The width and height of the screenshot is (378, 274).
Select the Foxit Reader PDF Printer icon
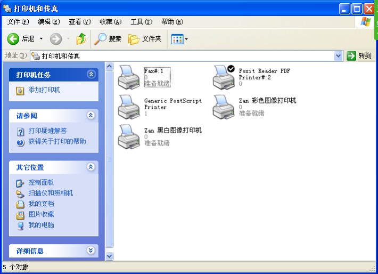[x=224, y=77]
